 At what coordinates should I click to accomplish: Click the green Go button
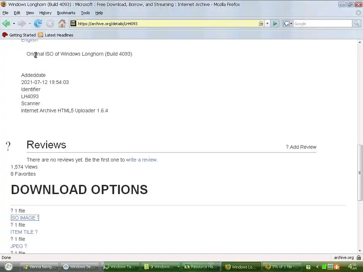click(275, 23)
